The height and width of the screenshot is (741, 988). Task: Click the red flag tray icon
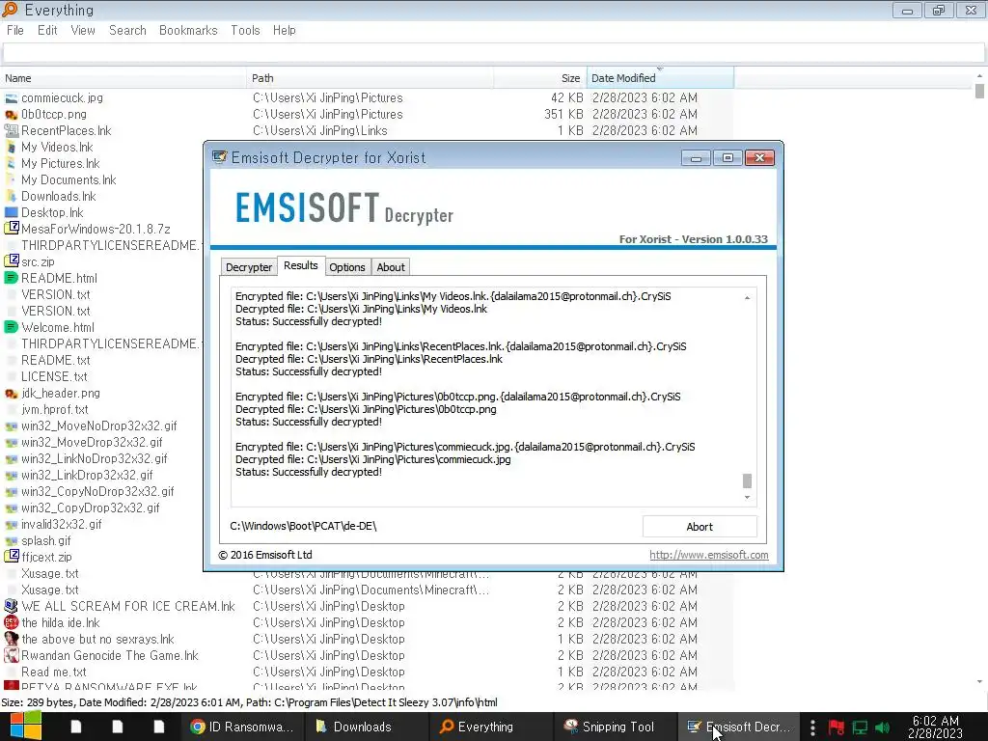(837, 727)
